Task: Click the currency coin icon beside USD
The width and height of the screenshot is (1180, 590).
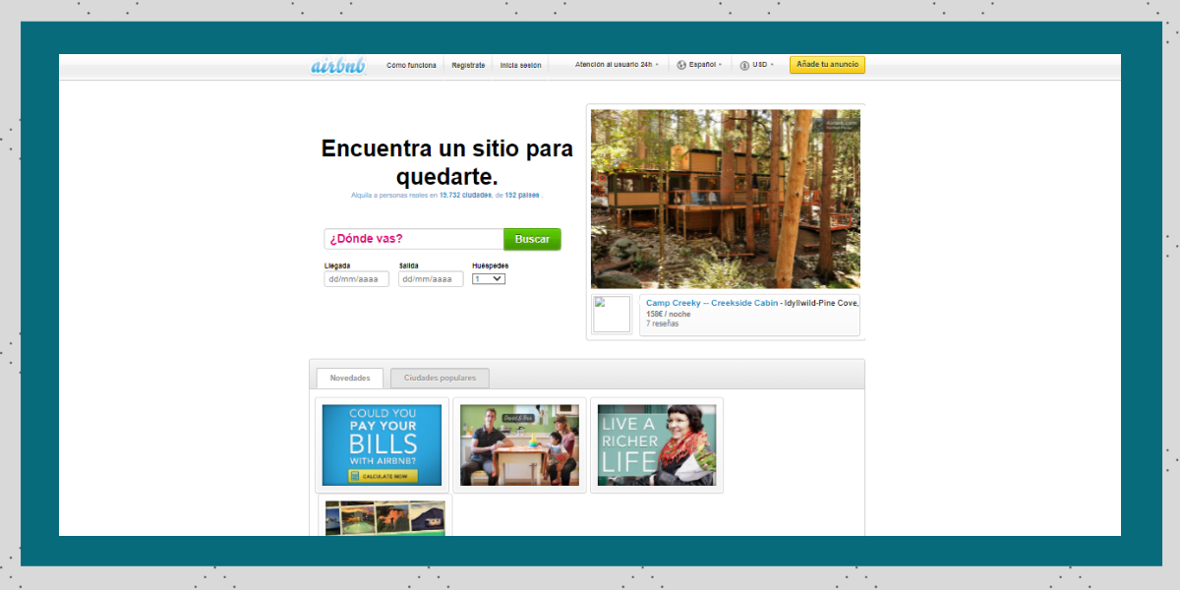Action: [x=745, y=65]
